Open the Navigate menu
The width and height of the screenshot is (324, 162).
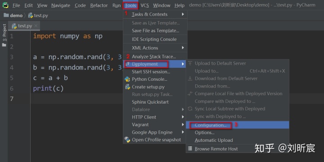tap(61, 5)
